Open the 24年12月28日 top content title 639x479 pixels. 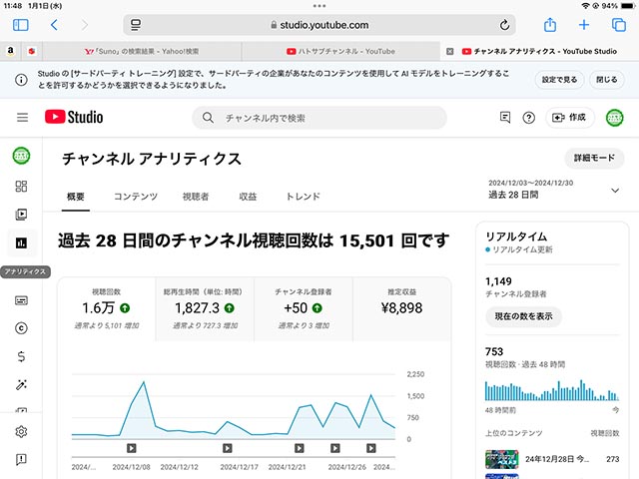point(557,459)
